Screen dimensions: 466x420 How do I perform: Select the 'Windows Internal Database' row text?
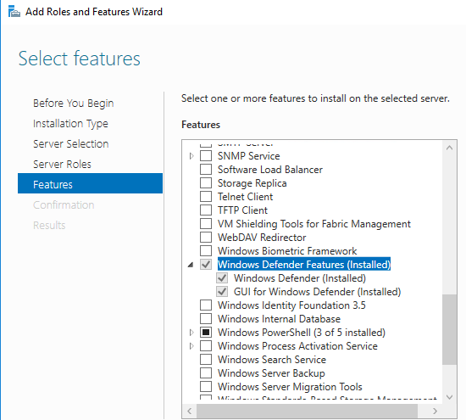coord(279,319)
